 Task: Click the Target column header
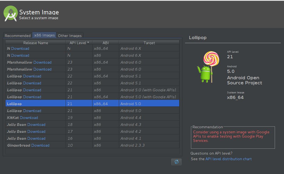pyautogui.click(x=149, y=43)
